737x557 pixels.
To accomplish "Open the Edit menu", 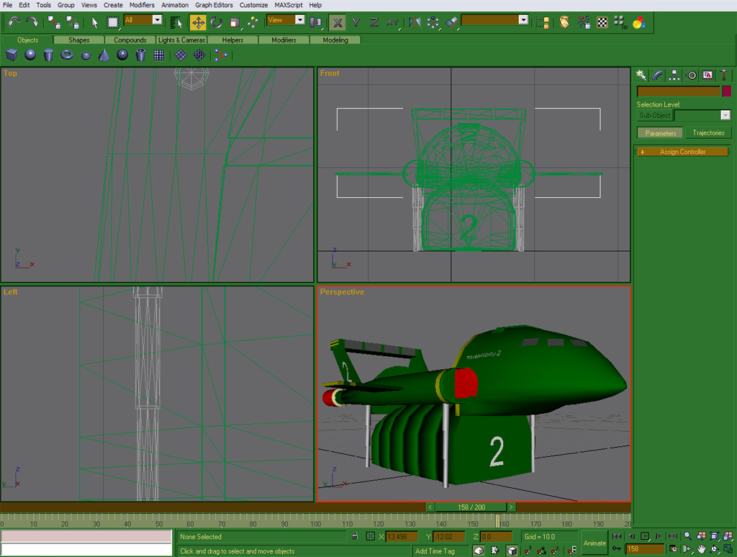I will point(24,5).
